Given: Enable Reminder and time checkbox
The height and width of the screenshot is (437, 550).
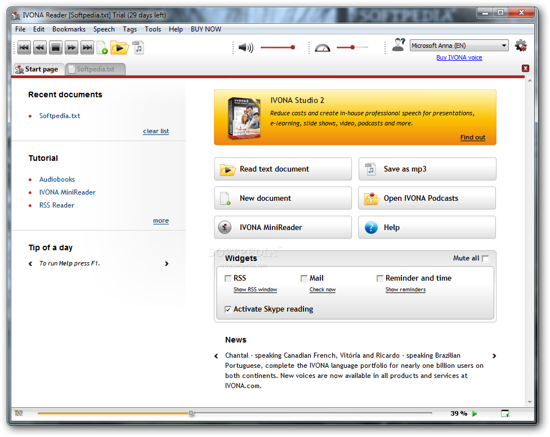Looking at the screenshot, I should (x=380, y=278).
